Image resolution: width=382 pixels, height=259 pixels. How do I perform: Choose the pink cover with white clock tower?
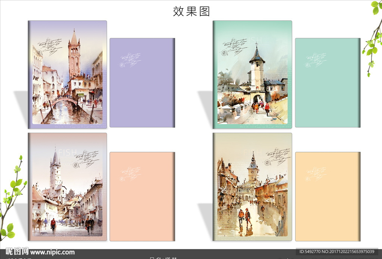click(68, 187)
